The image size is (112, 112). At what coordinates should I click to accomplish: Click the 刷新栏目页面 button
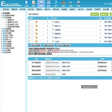(49, 45)
